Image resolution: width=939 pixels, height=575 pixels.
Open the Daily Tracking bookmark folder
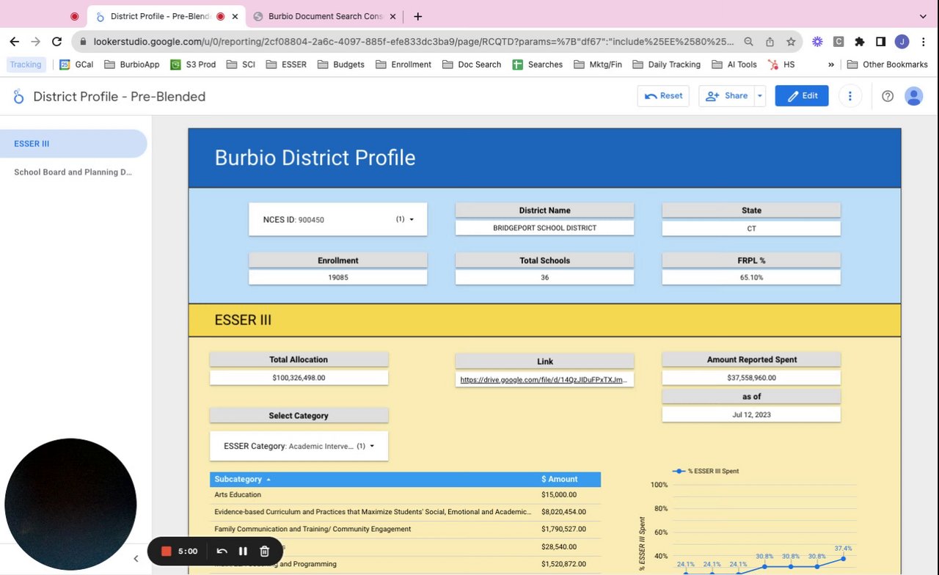(666, 65)
